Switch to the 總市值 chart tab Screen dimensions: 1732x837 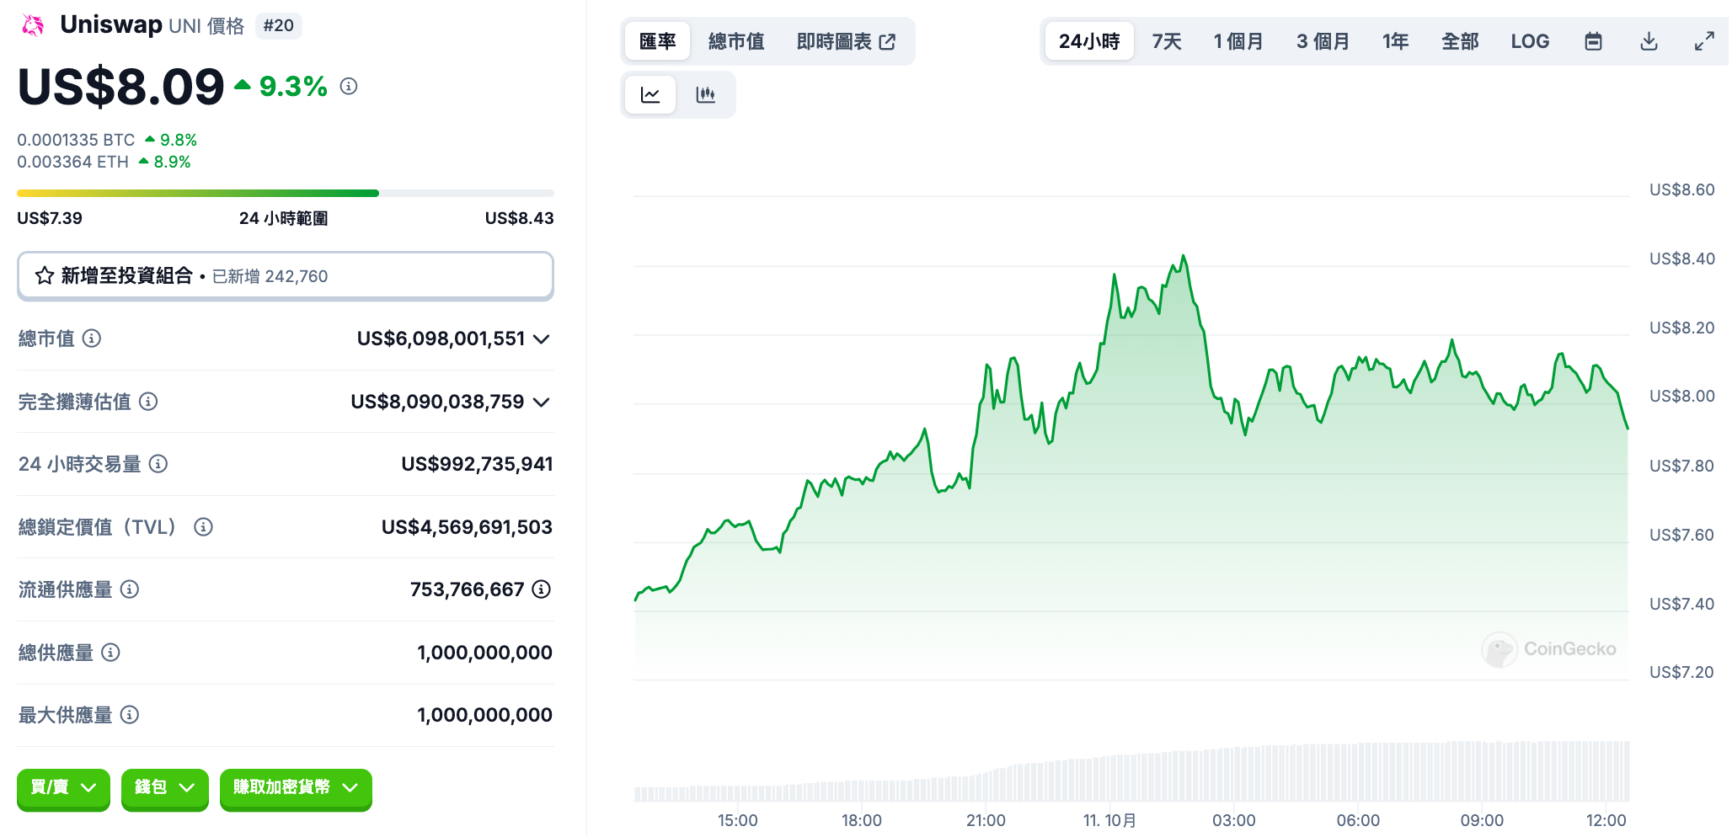(x=735, y=41)
